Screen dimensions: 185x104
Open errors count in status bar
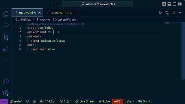click(x=66, y=101)
